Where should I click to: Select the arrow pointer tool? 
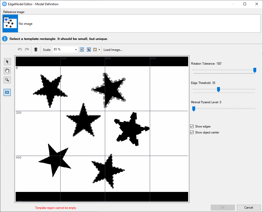[x=7, y=62]
